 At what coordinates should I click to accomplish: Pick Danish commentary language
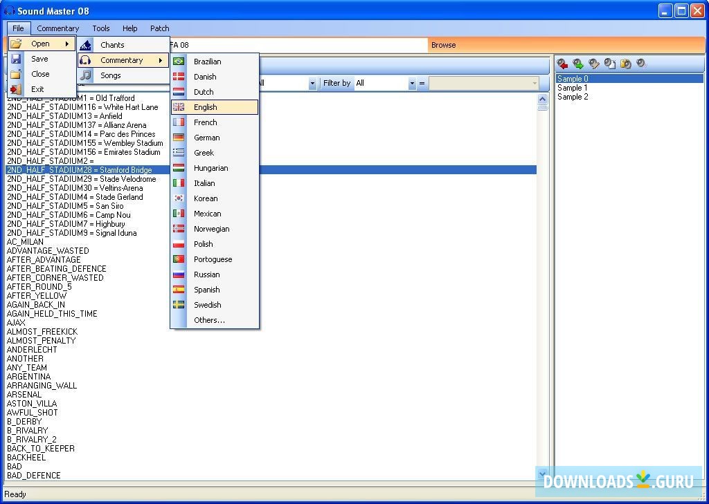[215, 77]
